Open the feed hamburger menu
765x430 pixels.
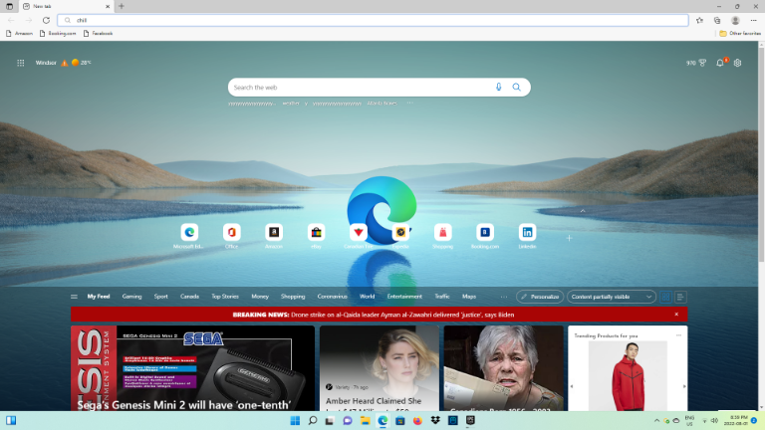click(x=74, y=297)
